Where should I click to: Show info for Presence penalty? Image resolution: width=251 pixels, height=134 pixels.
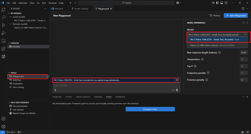(x=207, y=80)
